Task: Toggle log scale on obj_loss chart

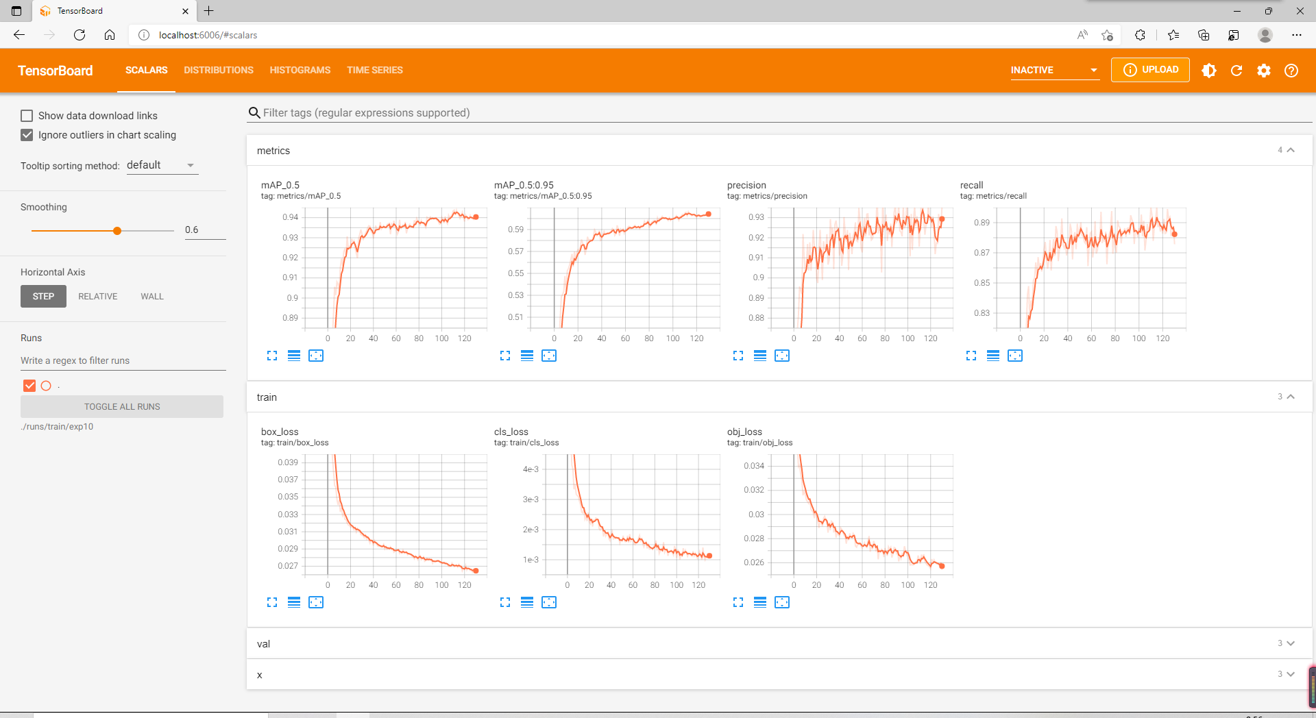Action: (x=760, y=602)
